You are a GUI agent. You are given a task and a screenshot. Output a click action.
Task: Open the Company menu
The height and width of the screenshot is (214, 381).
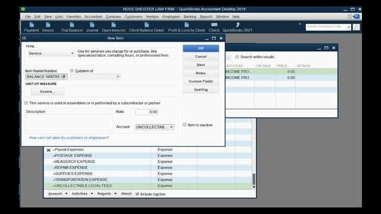click(113, 17)
